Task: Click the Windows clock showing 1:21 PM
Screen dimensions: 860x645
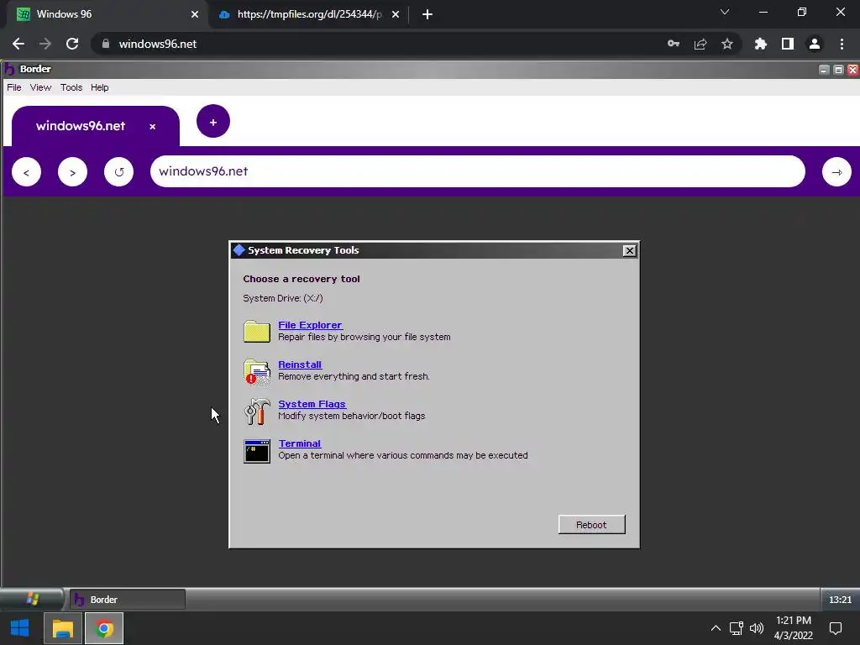Action: coord(793,628)
